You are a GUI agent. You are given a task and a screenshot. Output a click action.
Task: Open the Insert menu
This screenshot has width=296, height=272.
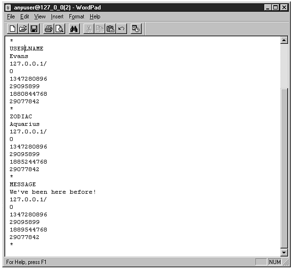pyautogui.click(x=57, y=16)
